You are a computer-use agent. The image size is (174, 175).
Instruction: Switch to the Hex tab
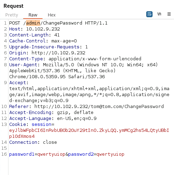[52, 15]
